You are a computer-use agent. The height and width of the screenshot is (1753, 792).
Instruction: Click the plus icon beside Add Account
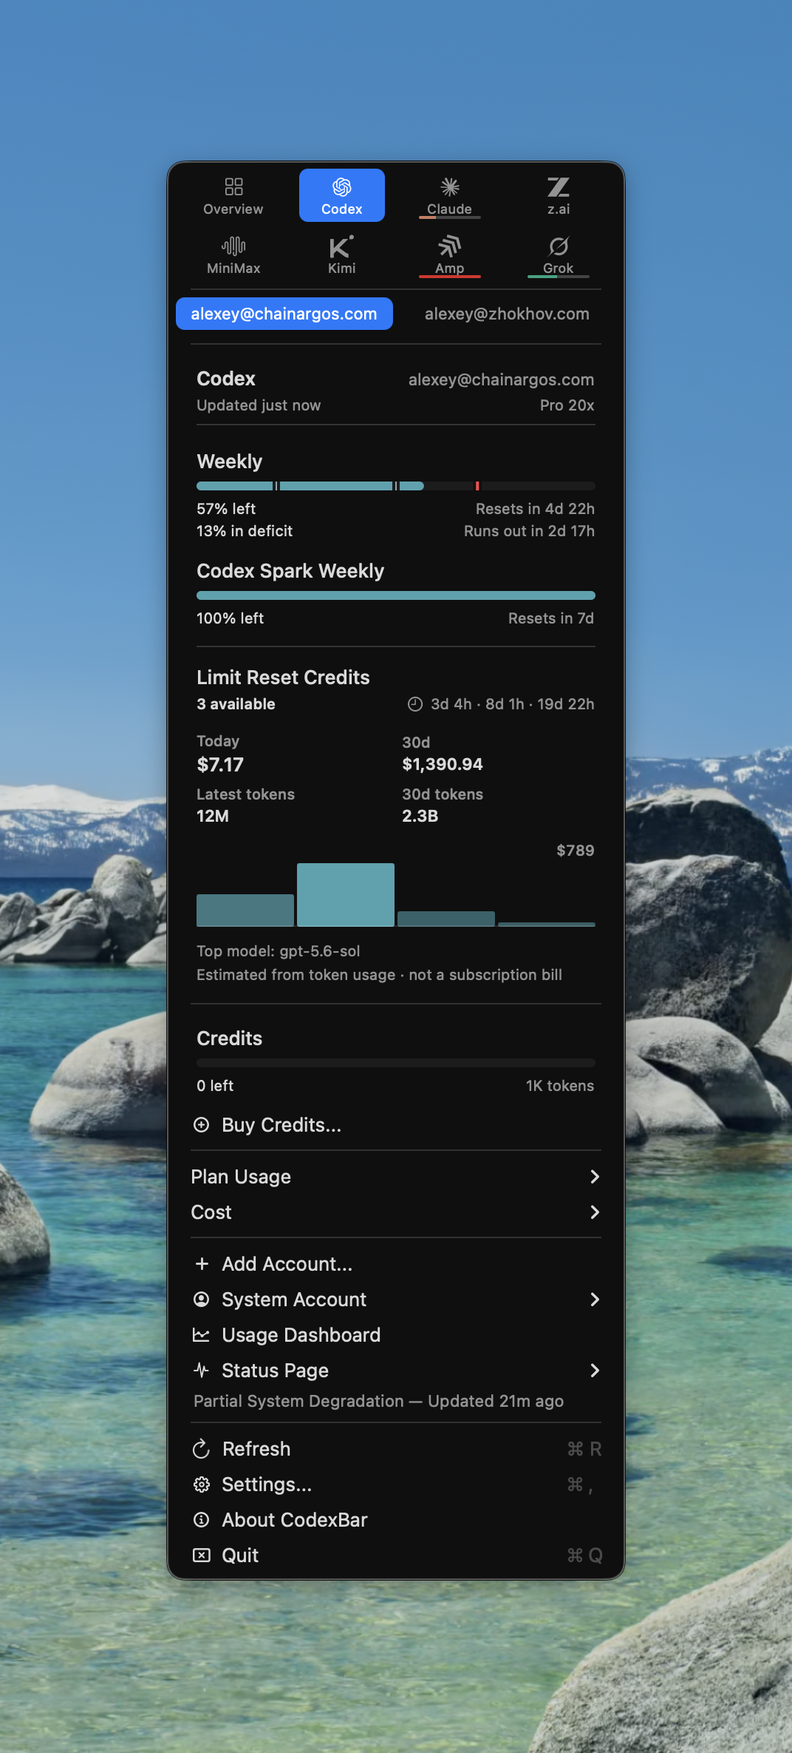[x=202, y=1264]
